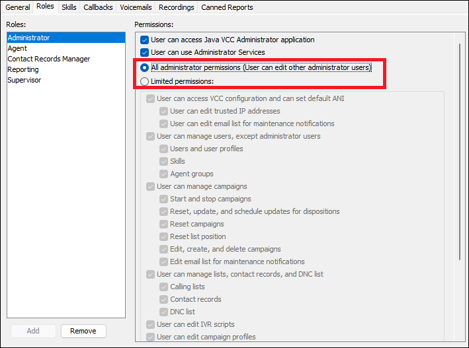Toggle Users and user profiles checkbox

point(163,149)
